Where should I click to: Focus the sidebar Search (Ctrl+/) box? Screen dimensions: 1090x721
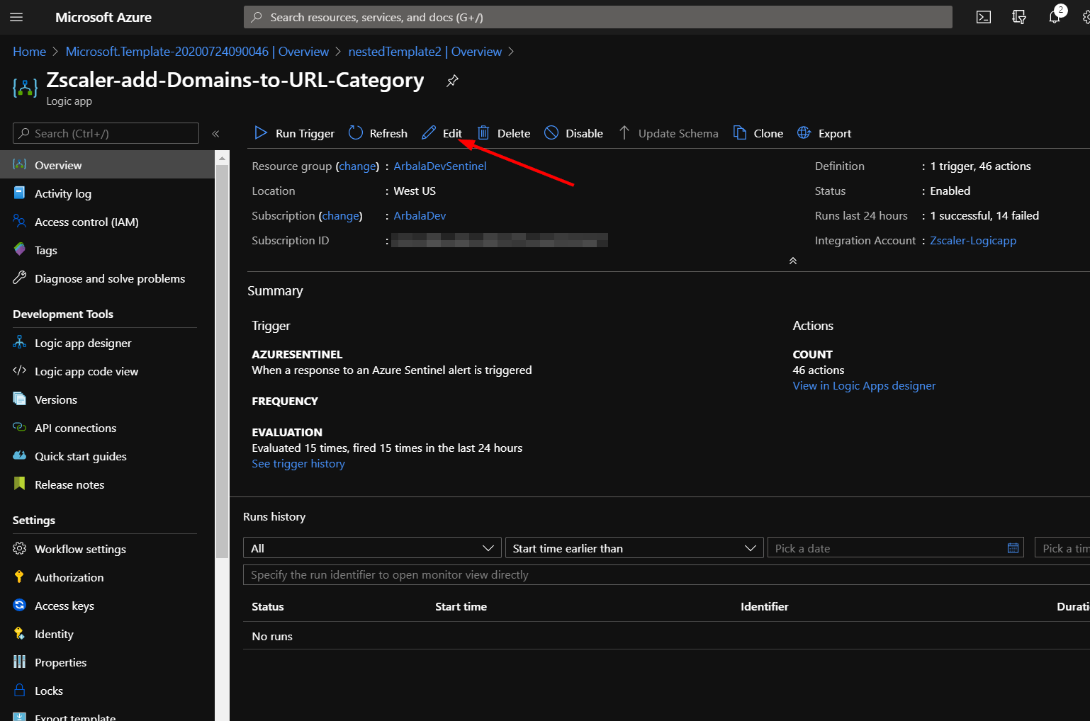(x=106, y=133)
